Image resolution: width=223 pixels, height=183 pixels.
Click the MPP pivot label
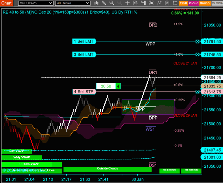(140, 109)
